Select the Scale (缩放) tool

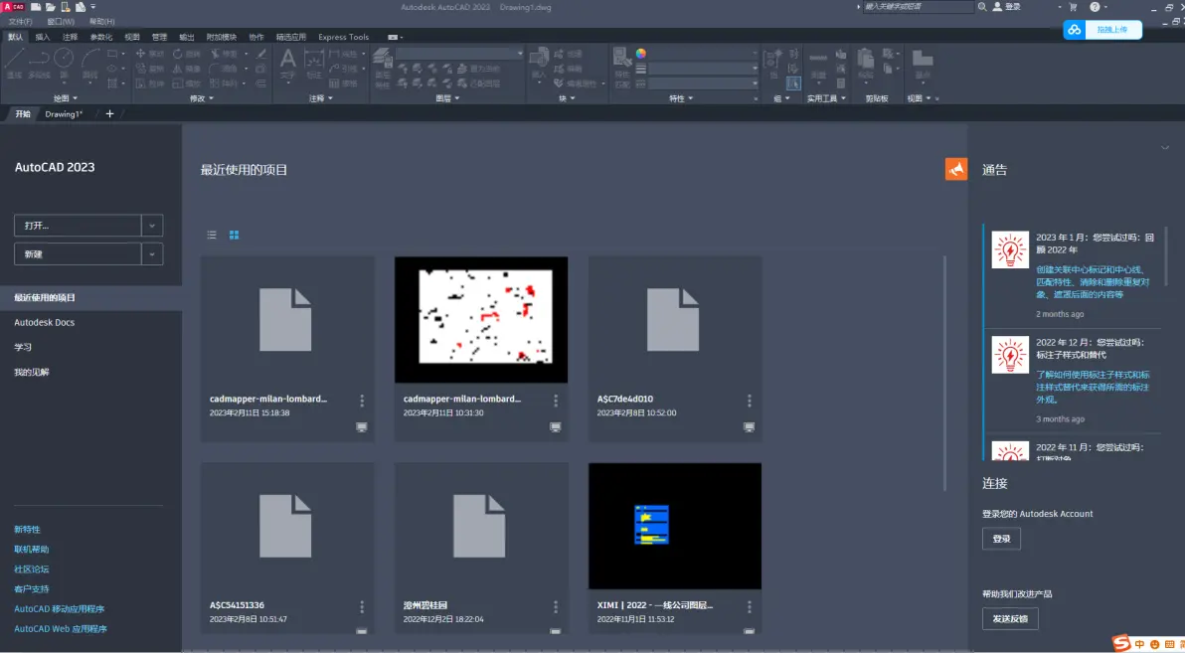pyautogui.click(x=187, y=83)
